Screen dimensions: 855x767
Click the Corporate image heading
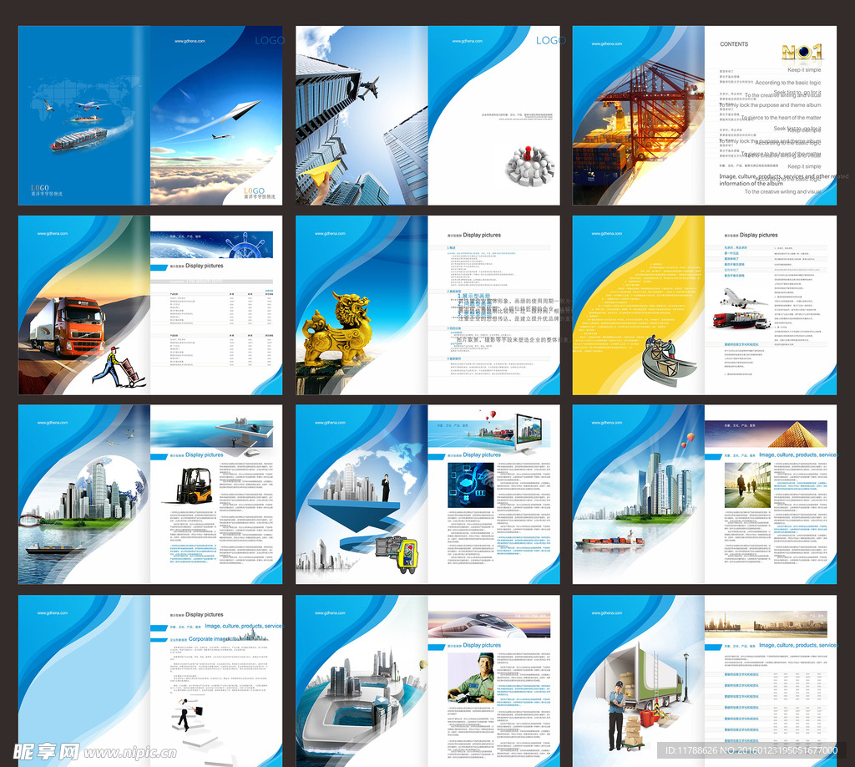point(208,639)
